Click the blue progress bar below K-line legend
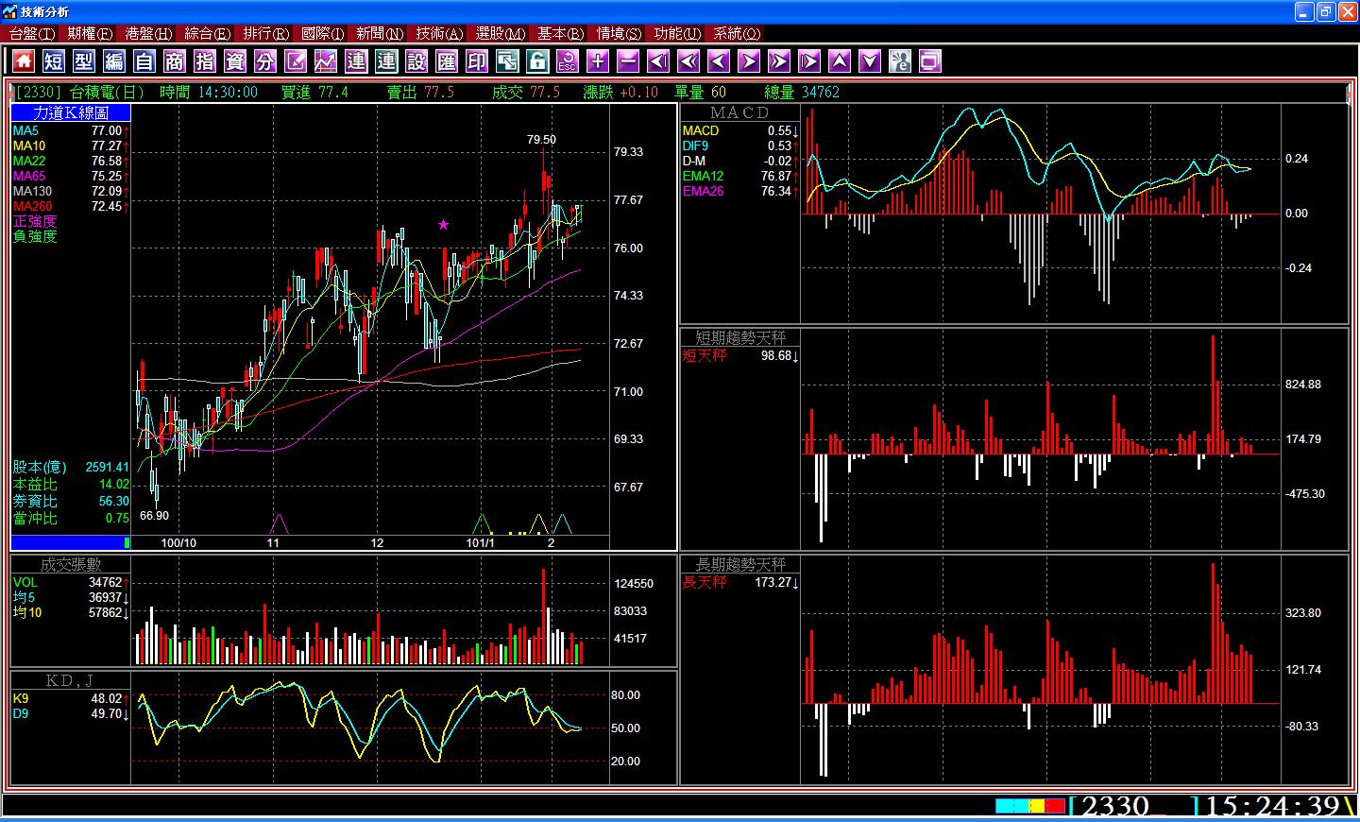 click(71, 542)
